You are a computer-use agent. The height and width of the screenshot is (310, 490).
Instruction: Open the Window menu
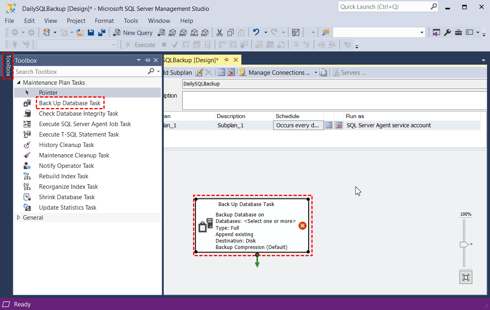(159, 21)
